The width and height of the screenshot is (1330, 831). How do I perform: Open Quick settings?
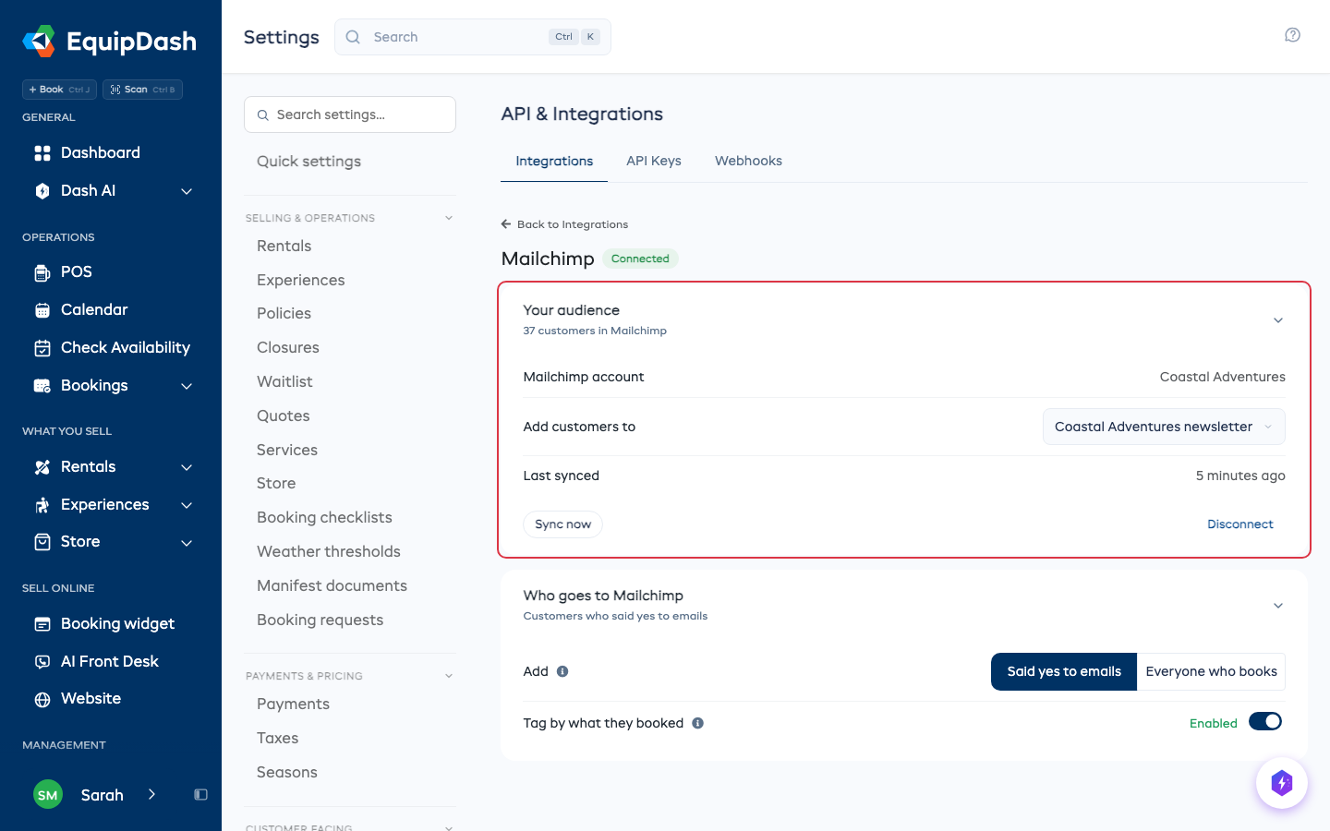click(308, 162)
